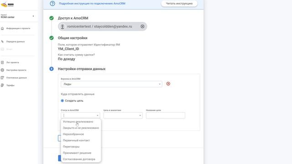Click the Лог проекта sidebar icon
The height and width of the screenshot is (164, 292).
tap(2, 62)
